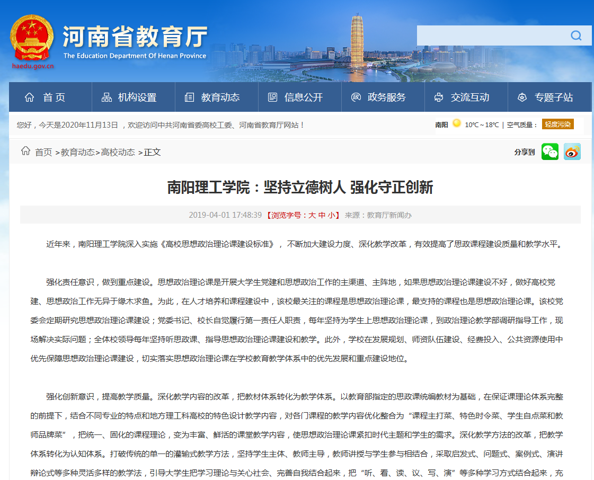Image resolution: width=594 pixels, height=480 pixels.
Task: Focus the site search input field
Action: pos(490,35)
